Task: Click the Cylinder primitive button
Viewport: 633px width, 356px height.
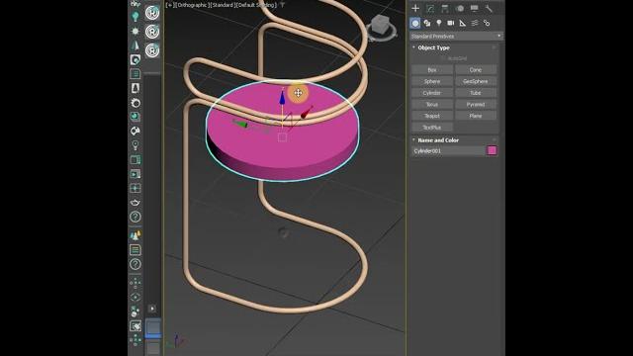Action: tap(432, 93)
